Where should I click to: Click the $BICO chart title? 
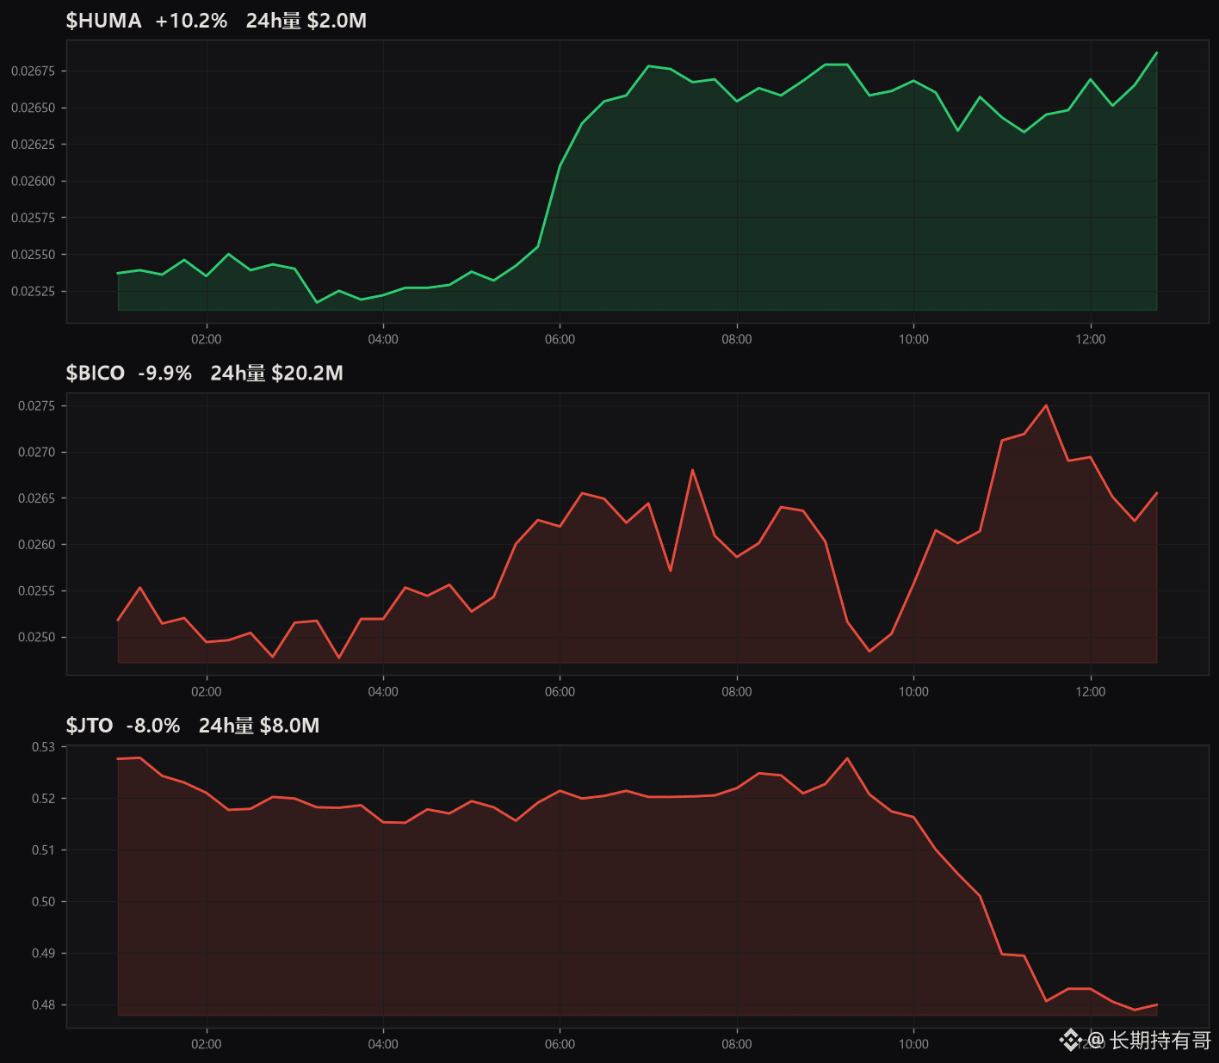click(96, 373)
